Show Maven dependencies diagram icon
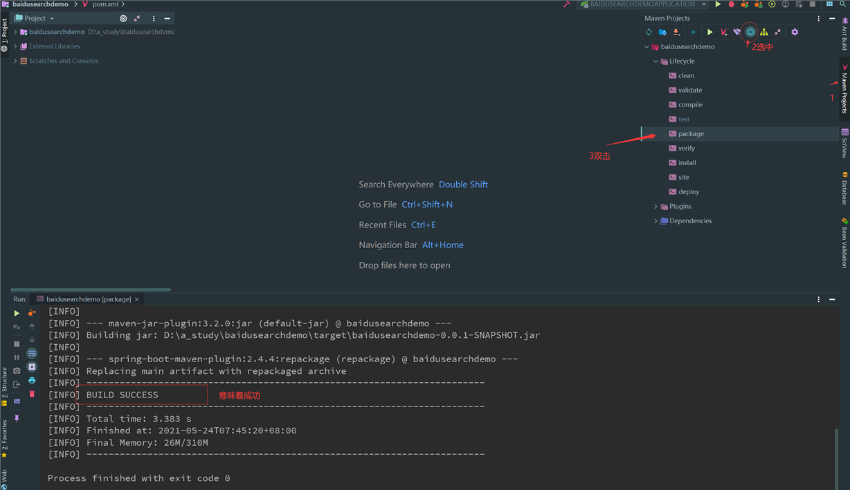The image size is (850, 490). [764, 32]
